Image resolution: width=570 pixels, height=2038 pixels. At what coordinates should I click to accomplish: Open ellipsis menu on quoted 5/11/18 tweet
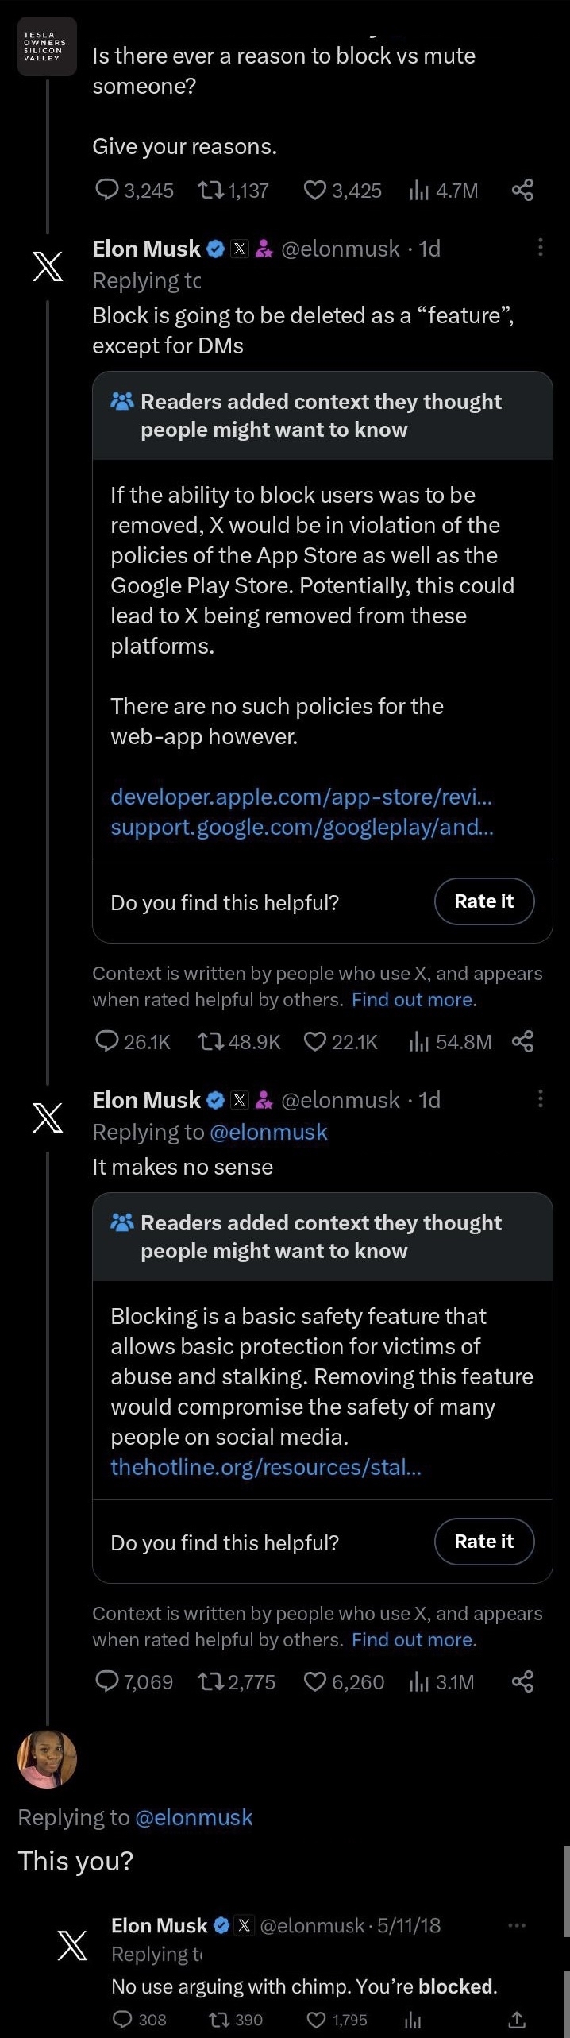pos(517,1925)
